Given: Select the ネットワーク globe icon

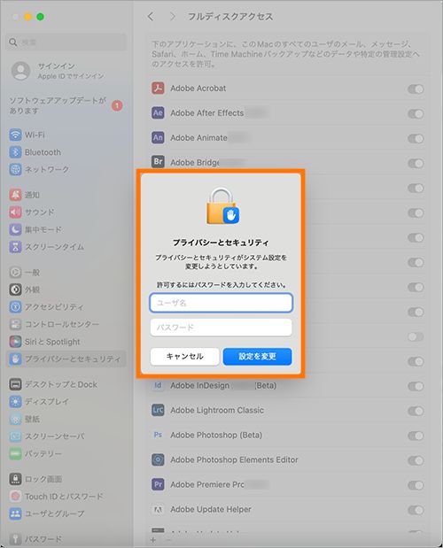Looking at the screenshot, I should 15,169.
